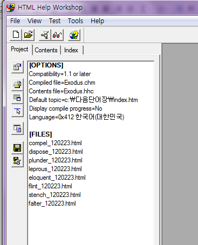Switch to the Index tab
The width and height of the screenshot is (198, 245).
coord(71,50)
